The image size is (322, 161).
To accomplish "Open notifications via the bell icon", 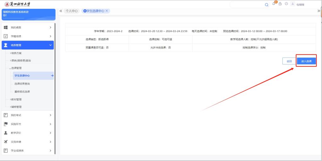I will point(274,4).
